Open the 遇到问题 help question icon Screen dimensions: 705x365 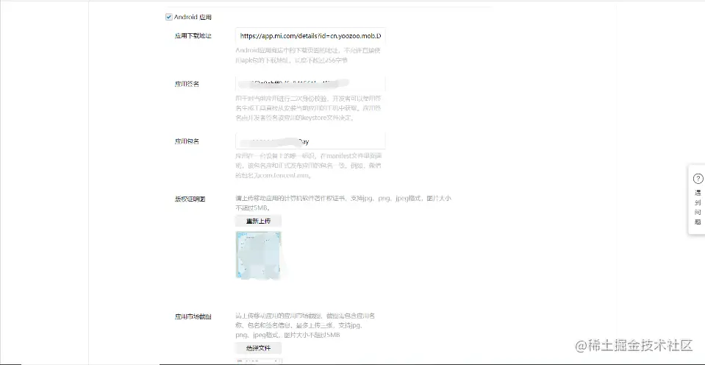pyautogui.click(x=698, y=179)
